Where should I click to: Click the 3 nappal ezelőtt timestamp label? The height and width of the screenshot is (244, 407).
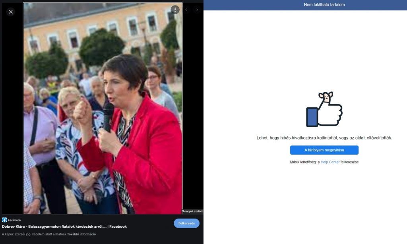pyautogui.click(x=192, y=211)
